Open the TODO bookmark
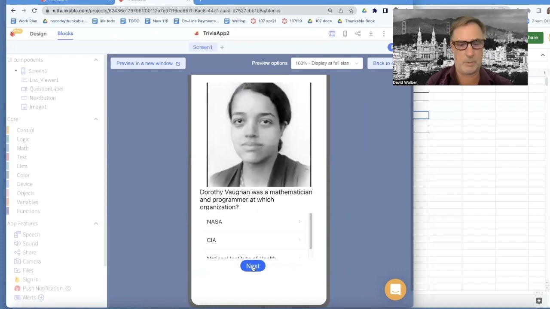Image resolution: width=550 pixels, height=309 pixels. pos(130,21)
